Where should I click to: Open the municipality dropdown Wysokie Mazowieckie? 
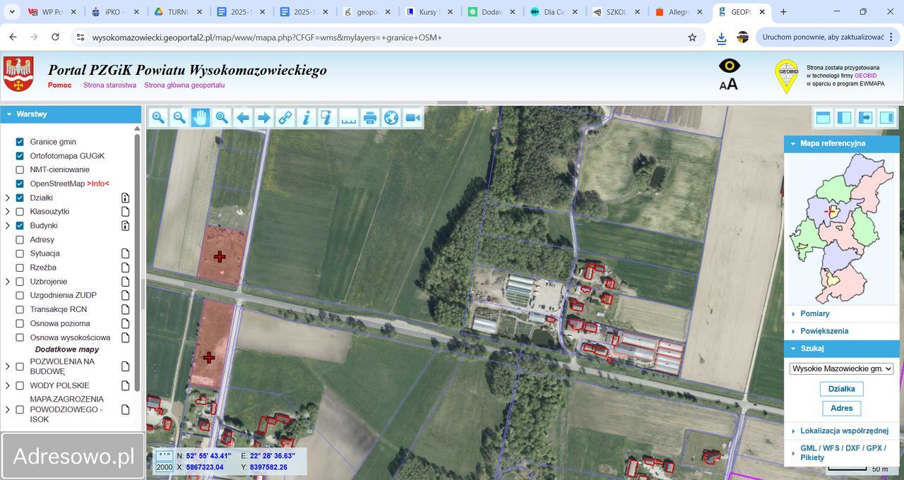841,368
